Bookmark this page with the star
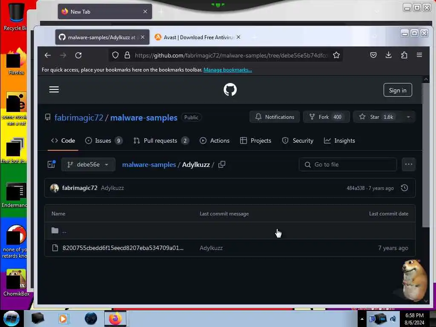 pyautogui.click(x=336, y=55)
